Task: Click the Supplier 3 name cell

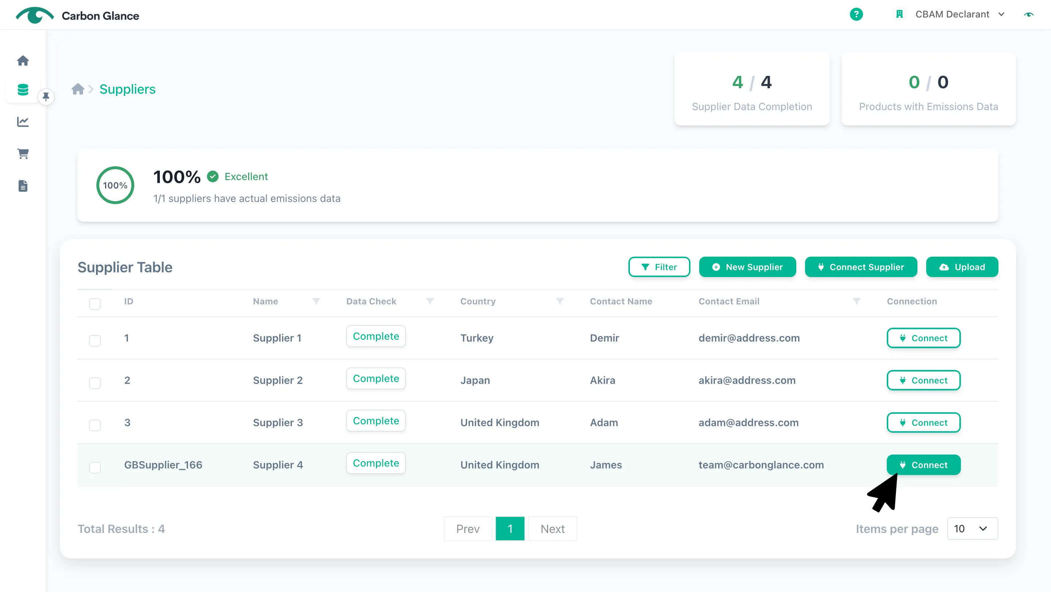Action: [x=278, y=422]
